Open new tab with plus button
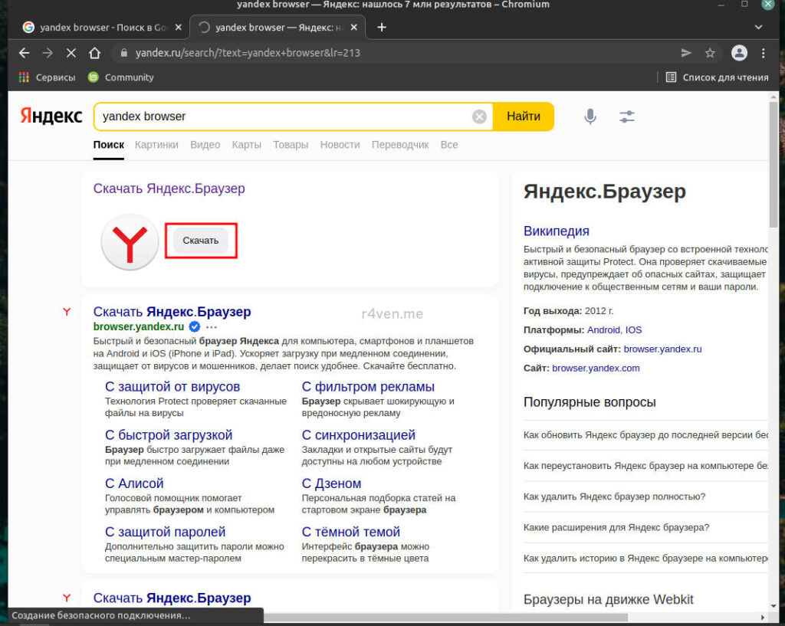This screenshot has width=785, height=626. (x=382, y=27)
